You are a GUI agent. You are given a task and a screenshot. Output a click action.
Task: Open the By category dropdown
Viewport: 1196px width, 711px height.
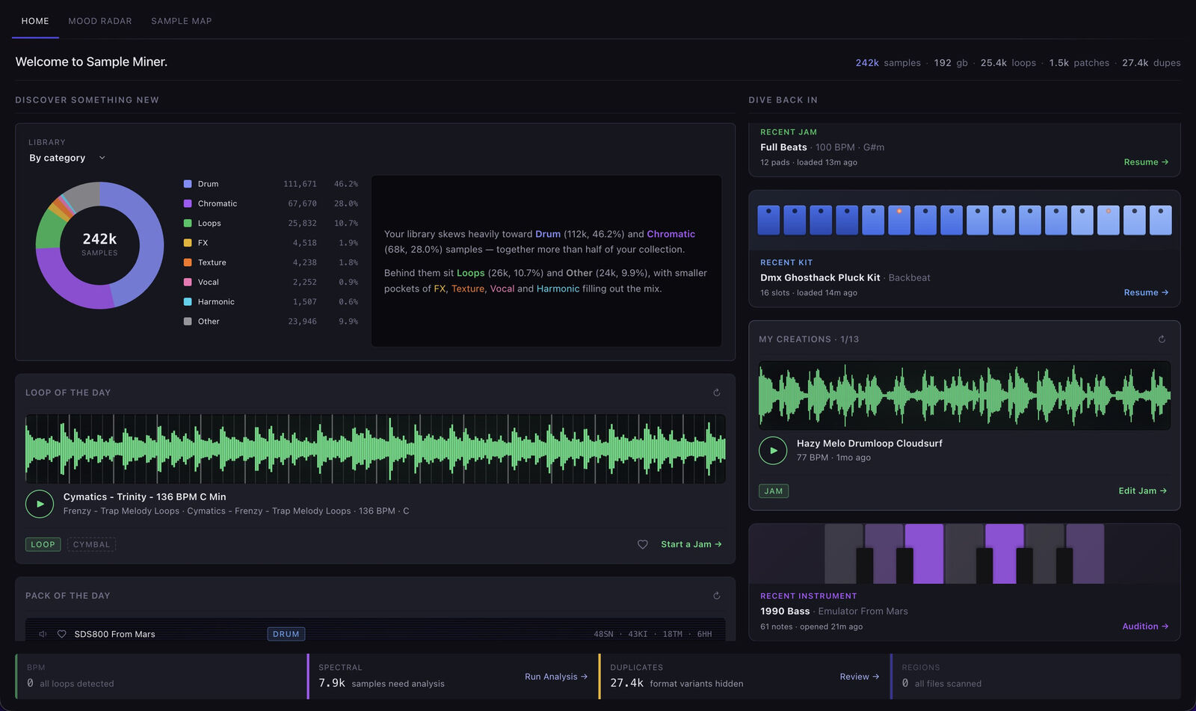[67, 158]
